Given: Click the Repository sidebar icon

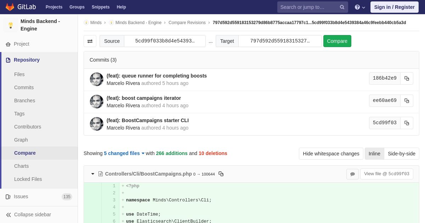Looking at the screenshot, I should (8, 60).
